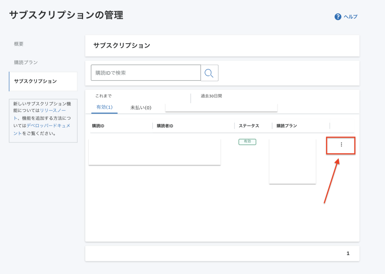
Task: Click the ステータス column header
Action: pyautogui.click(x=249, y=126)
